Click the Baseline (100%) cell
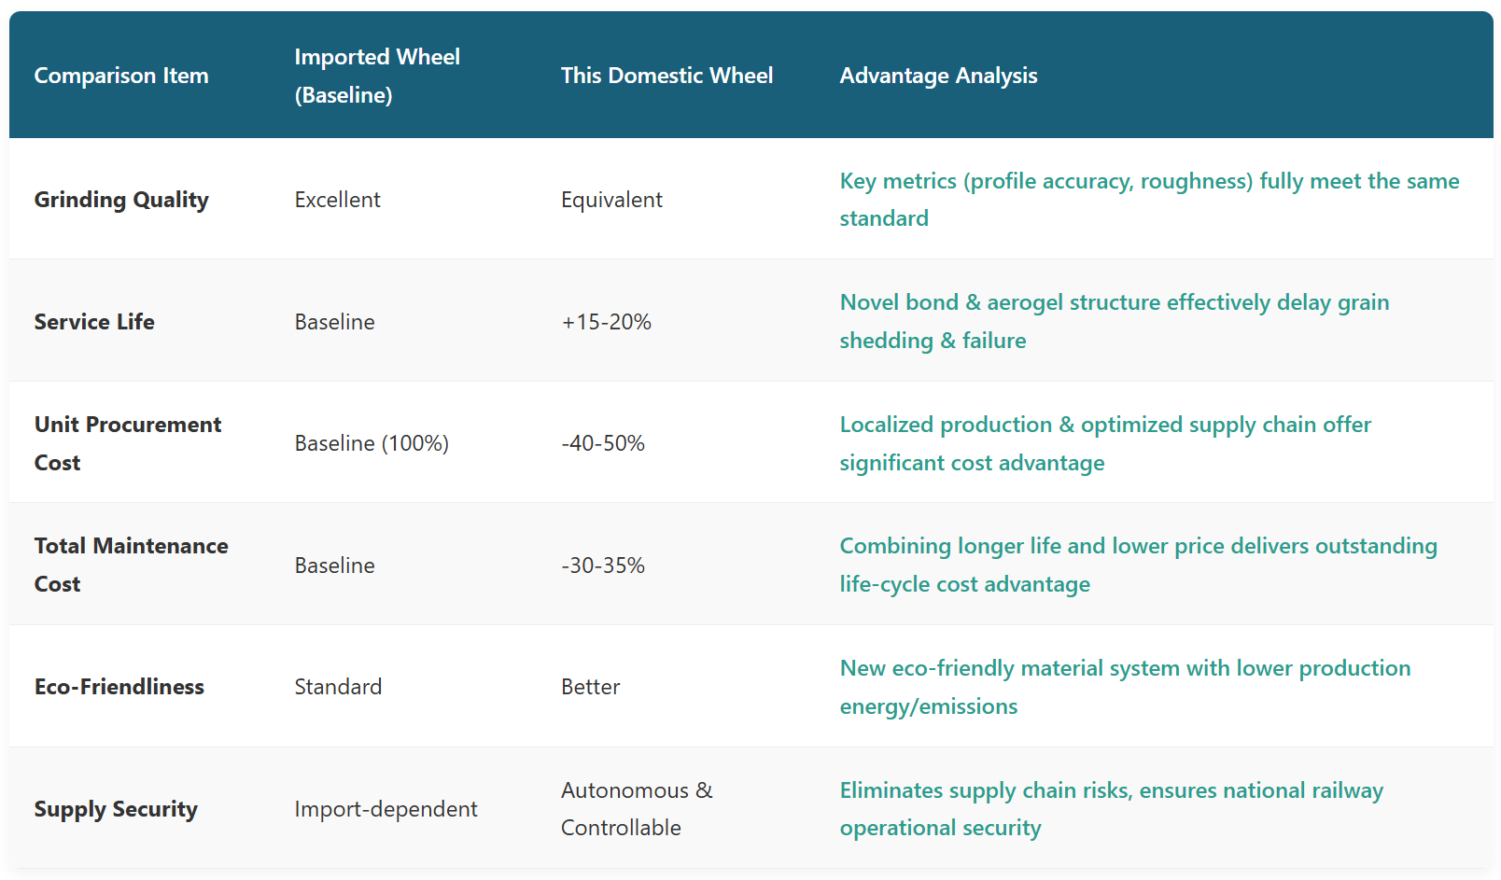The image size is (1501, 880). [372, 443]
